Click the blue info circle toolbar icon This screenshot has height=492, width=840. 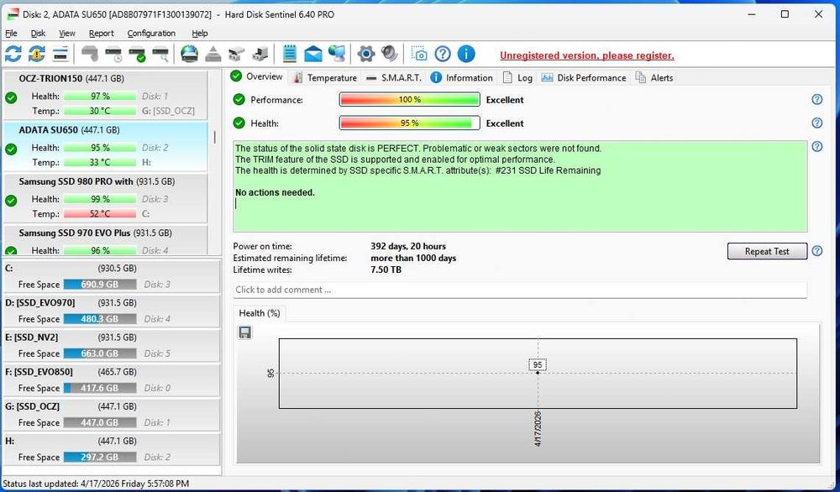pyautogui.click(x=466, y=54)
